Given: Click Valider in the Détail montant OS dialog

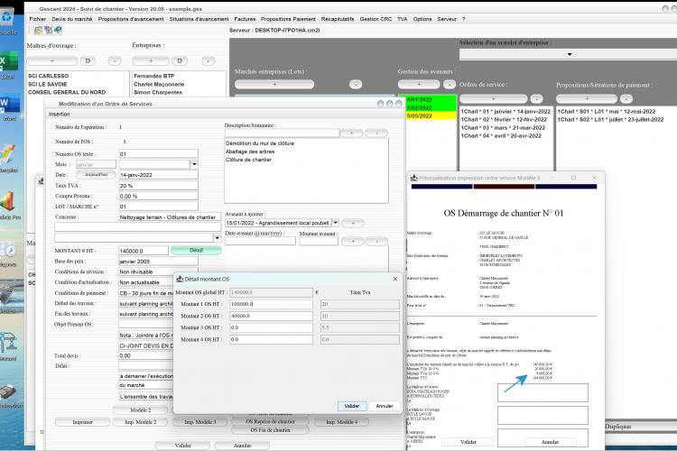Looking at the screenshot, I should click(351, 406).
